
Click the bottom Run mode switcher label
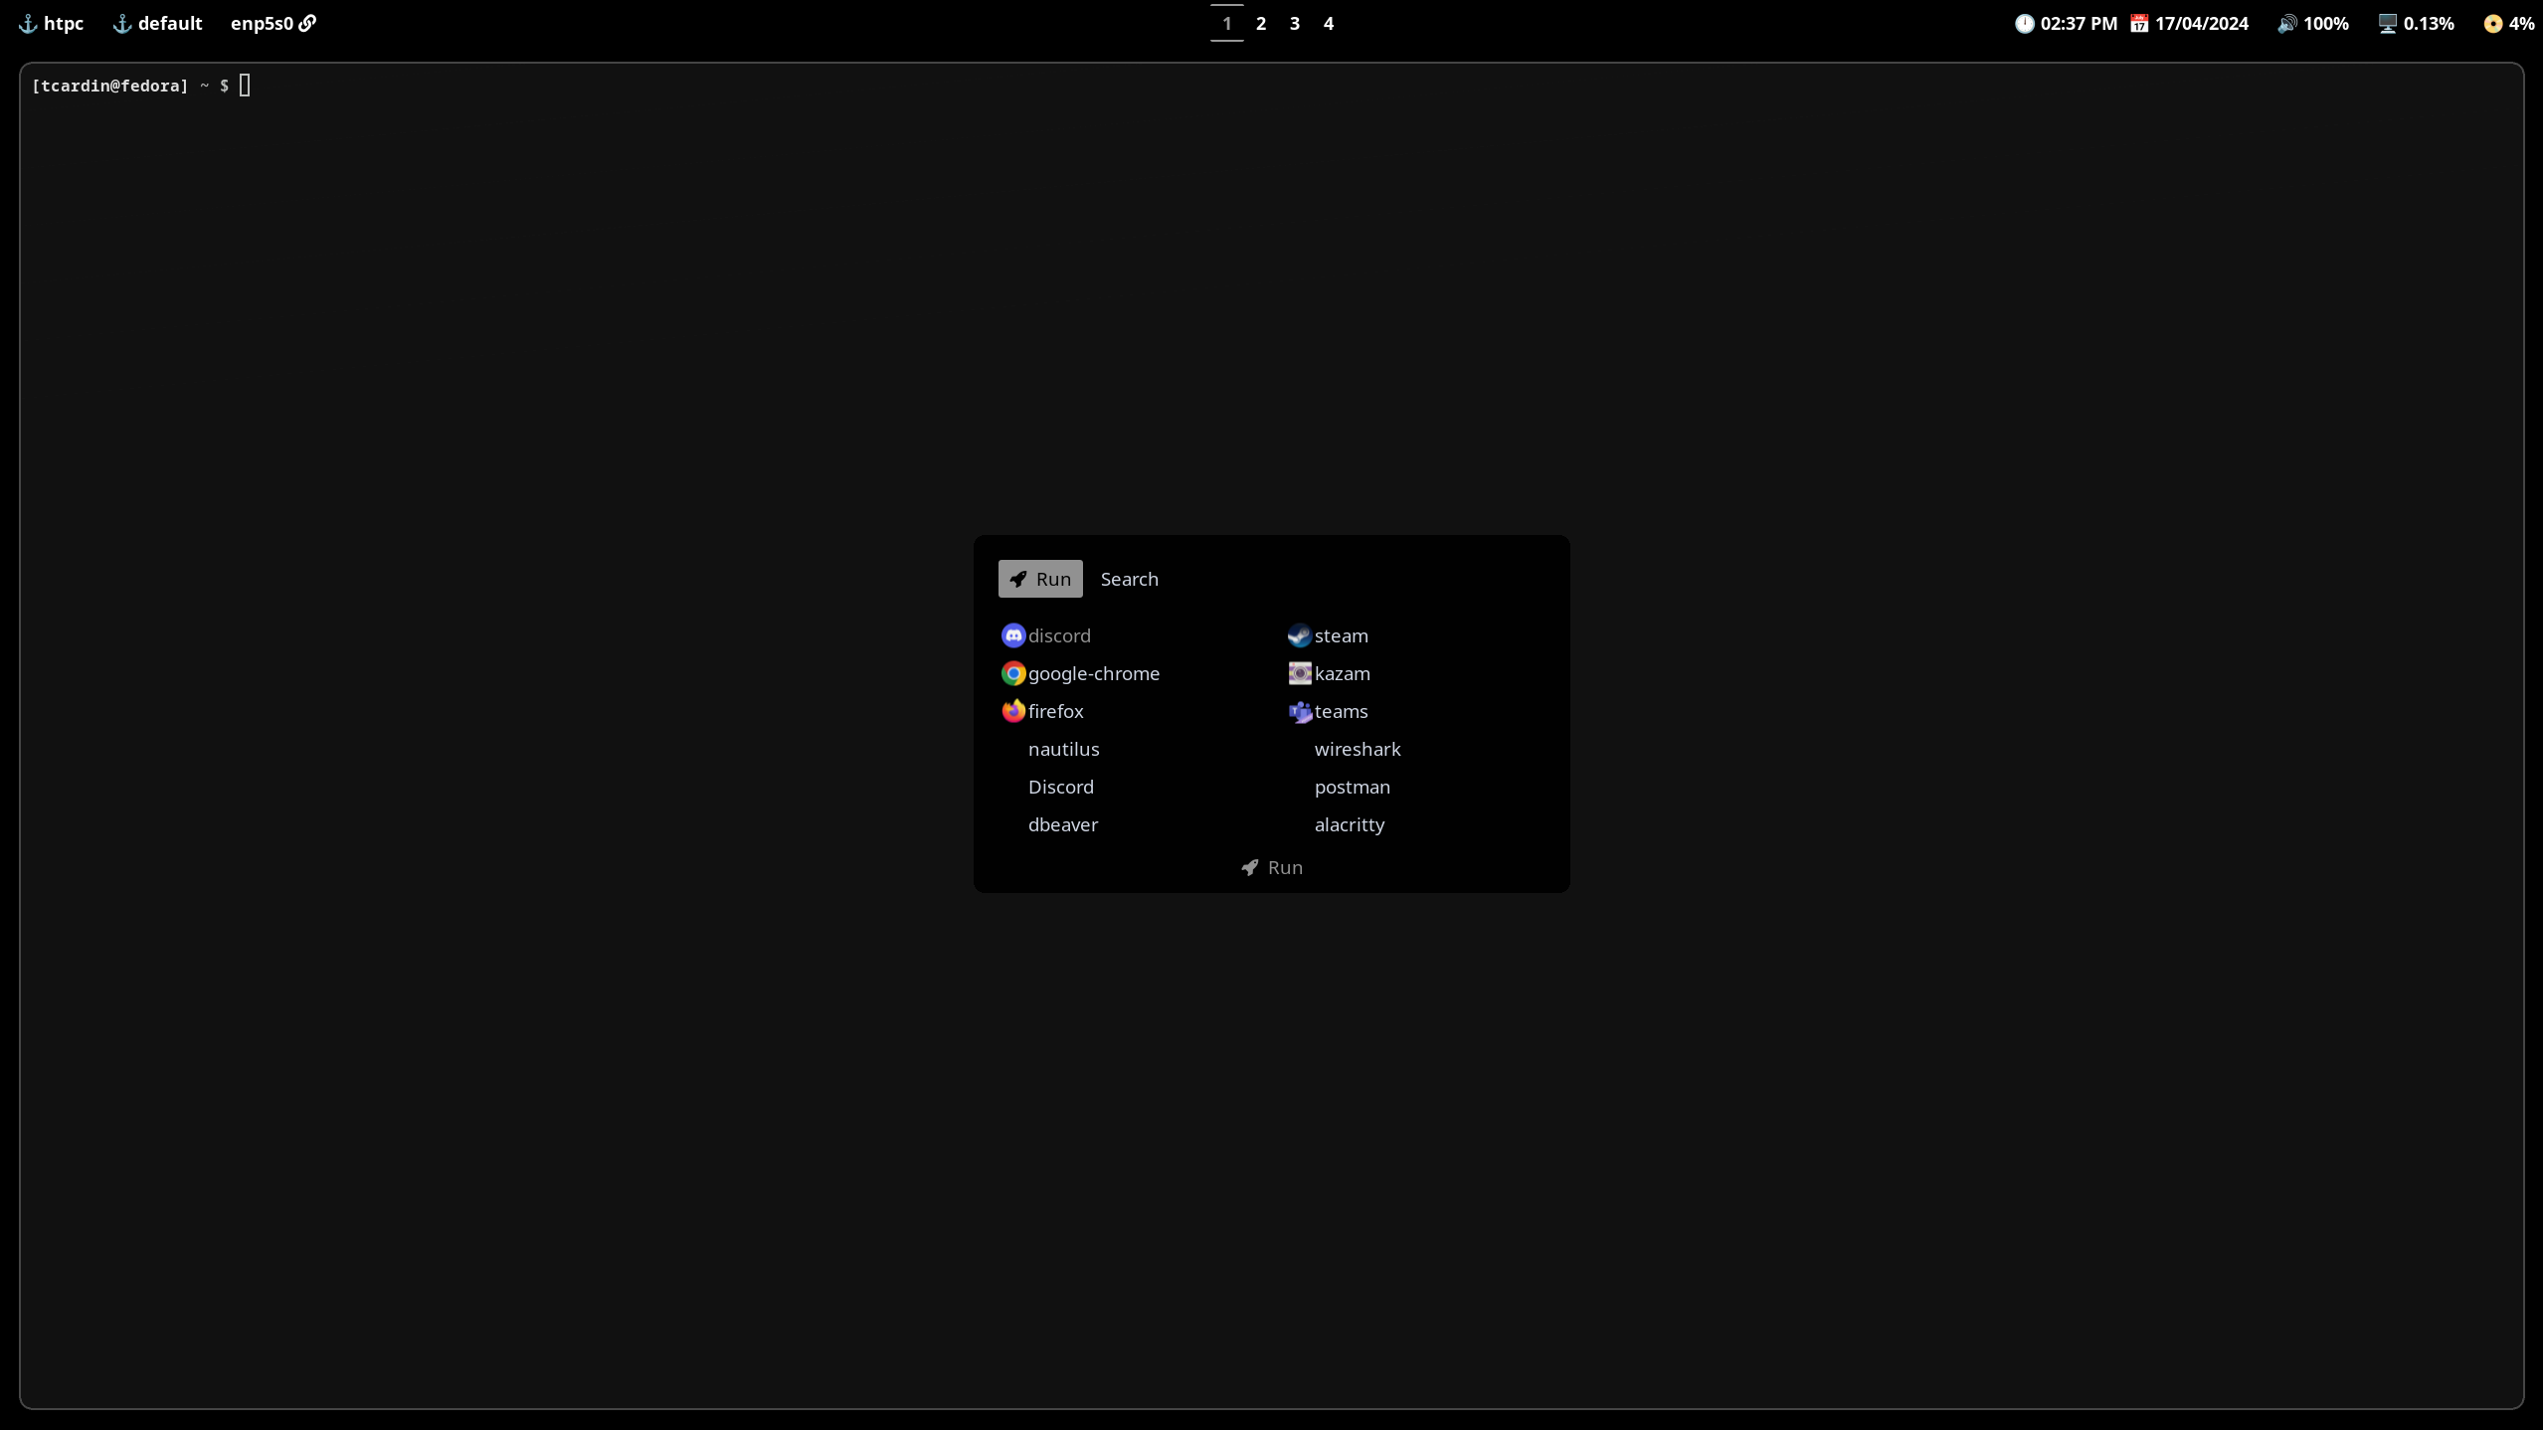pos(1272,867)
